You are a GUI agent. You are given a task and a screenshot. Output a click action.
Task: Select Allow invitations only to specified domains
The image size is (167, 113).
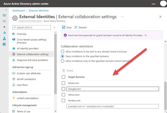click(62, 61)
